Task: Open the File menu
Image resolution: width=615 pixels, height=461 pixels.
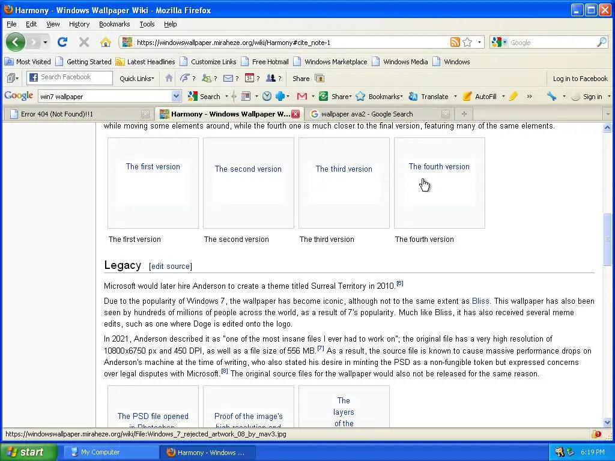Action: tap(11, 24)
